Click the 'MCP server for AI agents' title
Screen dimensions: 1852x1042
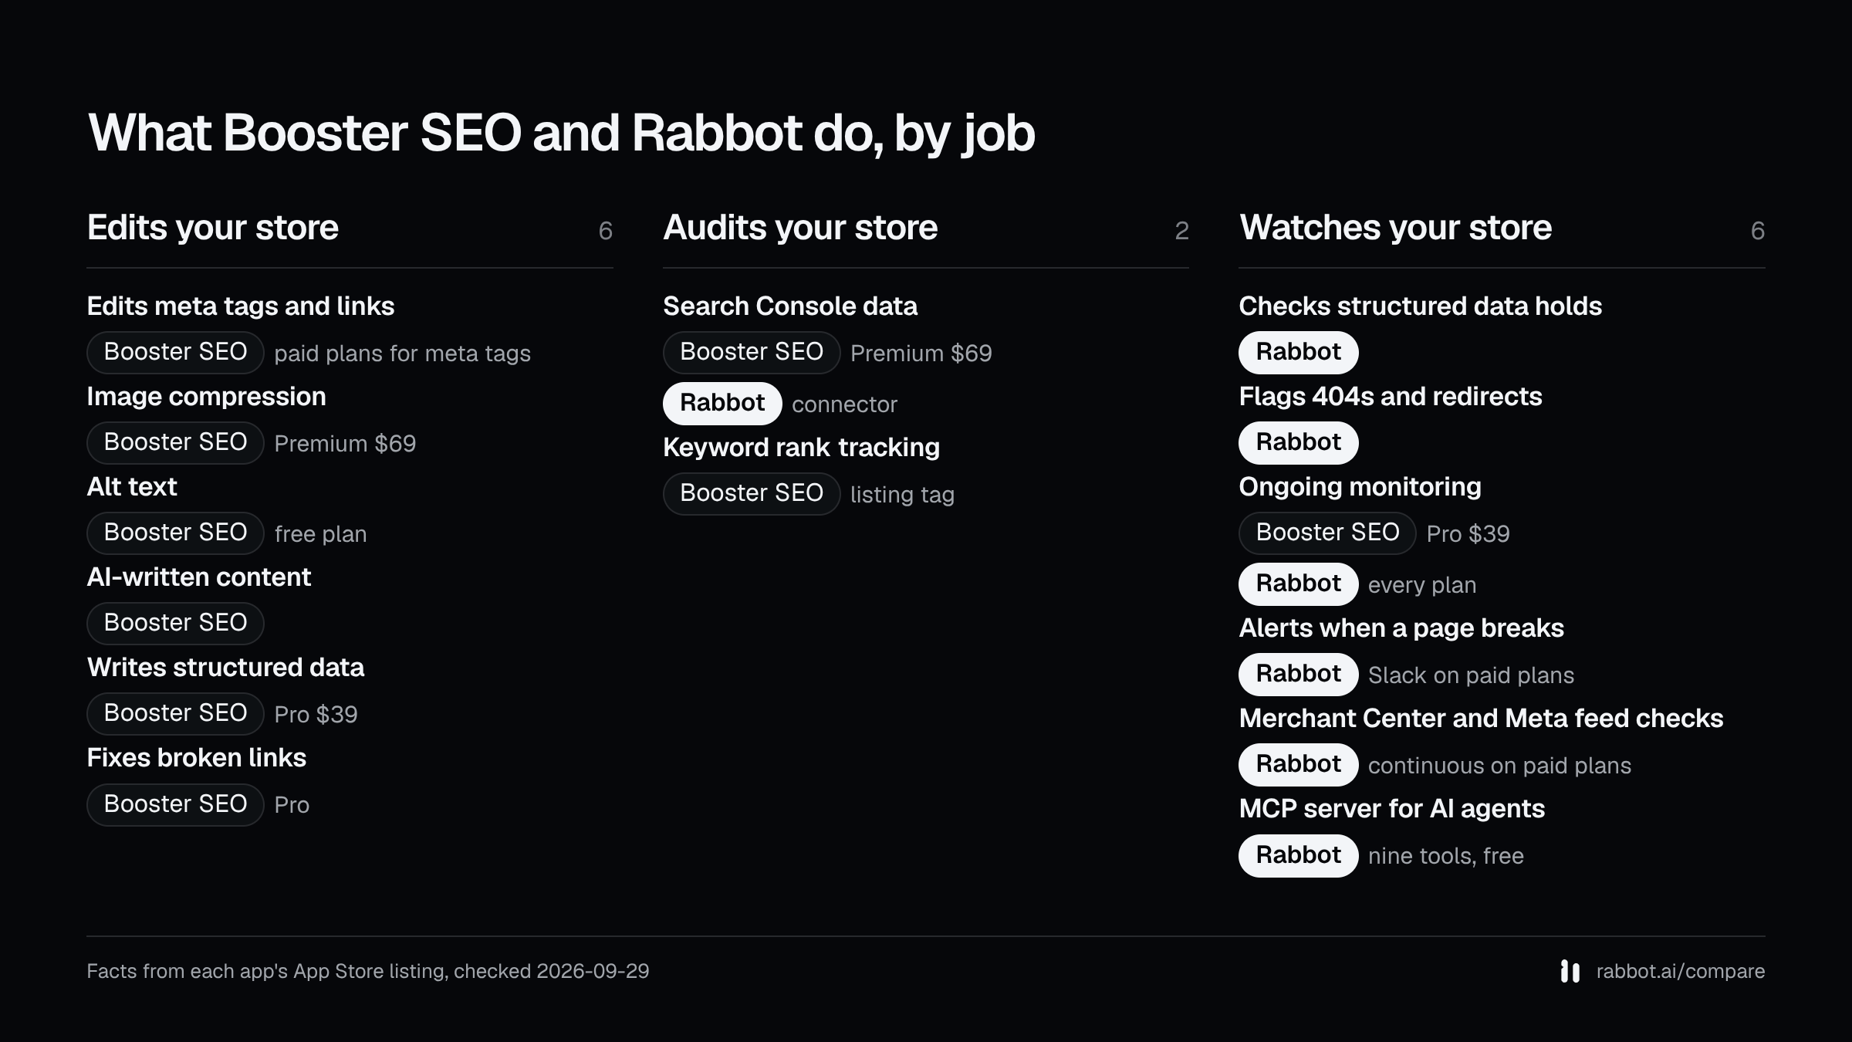1391,809
